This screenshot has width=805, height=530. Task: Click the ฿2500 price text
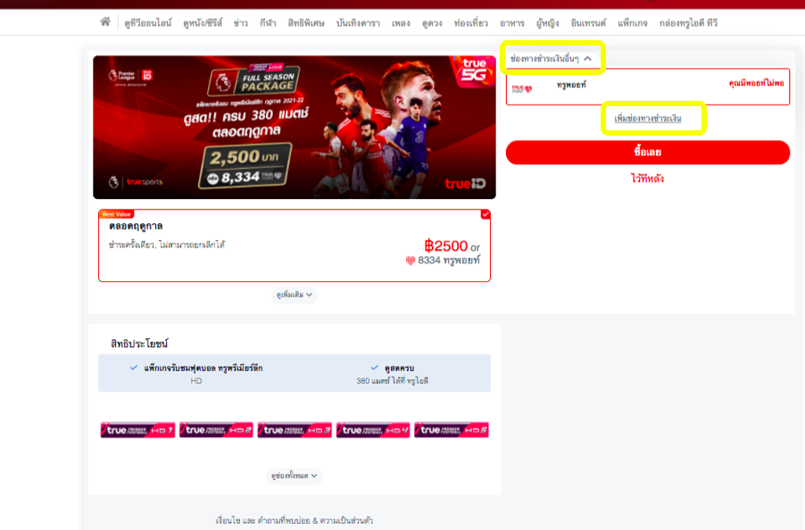tap(445, 245)
